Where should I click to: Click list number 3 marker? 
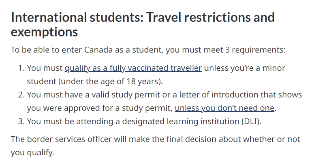pyautogui.click(x=21, y=121)
